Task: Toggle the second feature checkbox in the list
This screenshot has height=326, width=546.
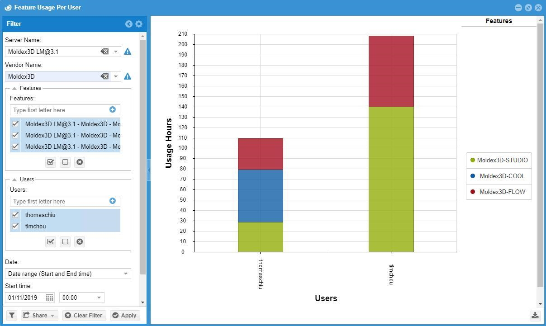Action: coord(15,135)
